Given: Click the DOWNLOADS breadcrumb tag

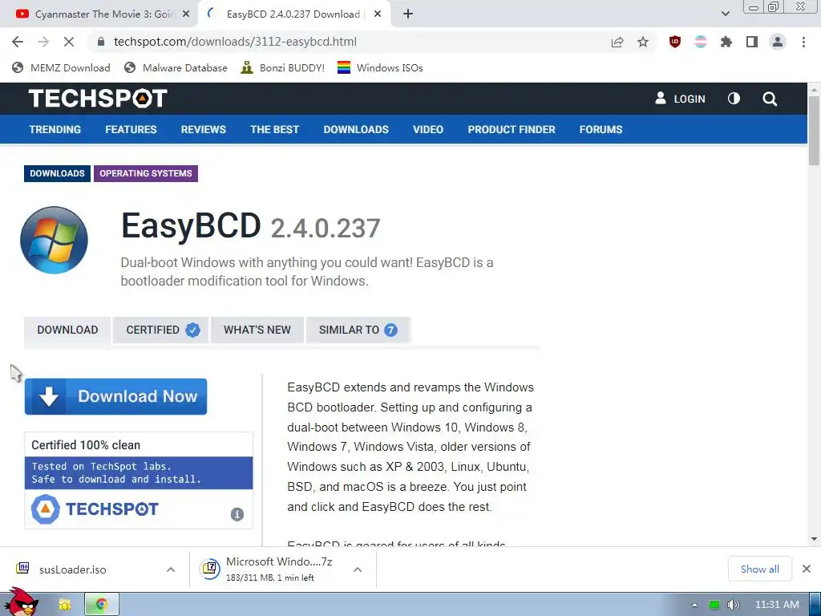Looking at the screenshot, I should click(57, 173).
